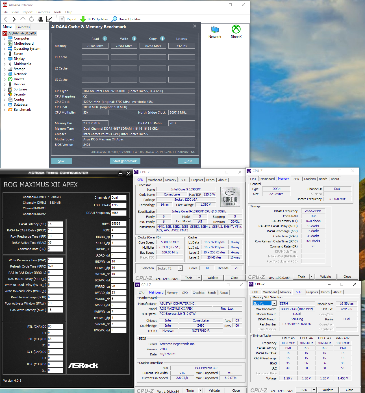Viewport: 365px width, 393px height.
Task: Open the graph icon in AIDA64 toolbar
Action: click(x=49, y=19)
